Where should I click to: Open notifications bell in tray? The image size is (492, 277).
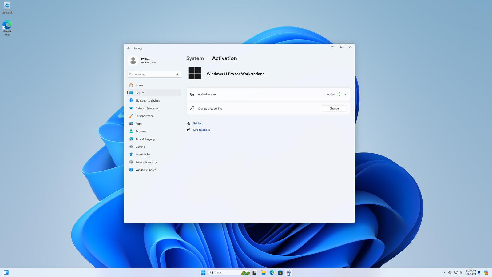point(479,272)
